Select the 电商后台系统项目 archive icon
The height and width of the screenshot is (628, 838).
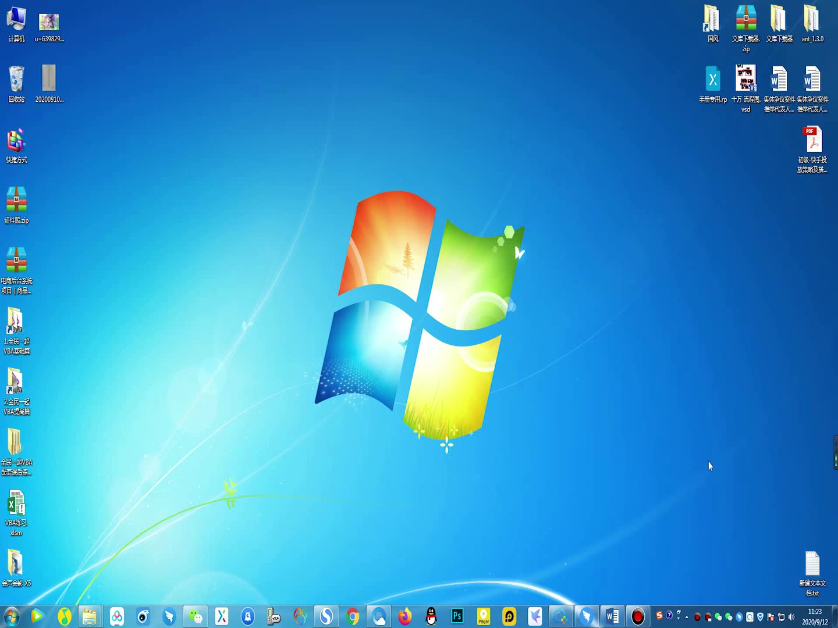coord(16,270)
